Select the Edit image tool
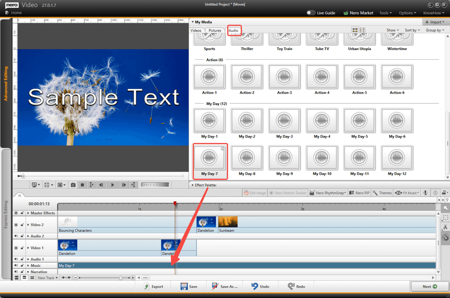This screenshot has height=298, width=450. click(x=254, y=193)
